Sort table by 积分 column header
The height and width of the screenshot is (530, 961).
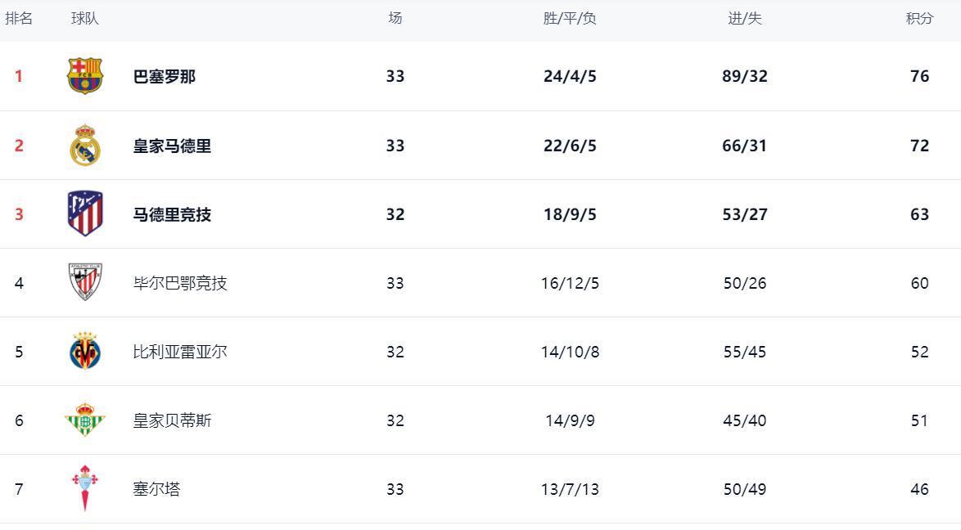[x=919, y=18]
